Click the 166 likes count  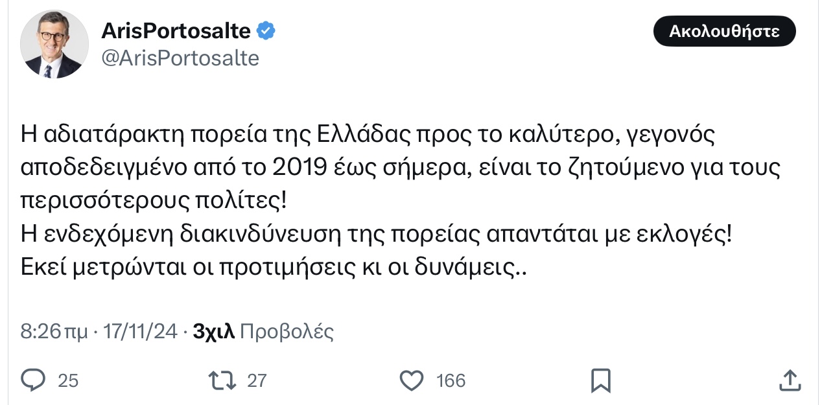click(451, 380)
